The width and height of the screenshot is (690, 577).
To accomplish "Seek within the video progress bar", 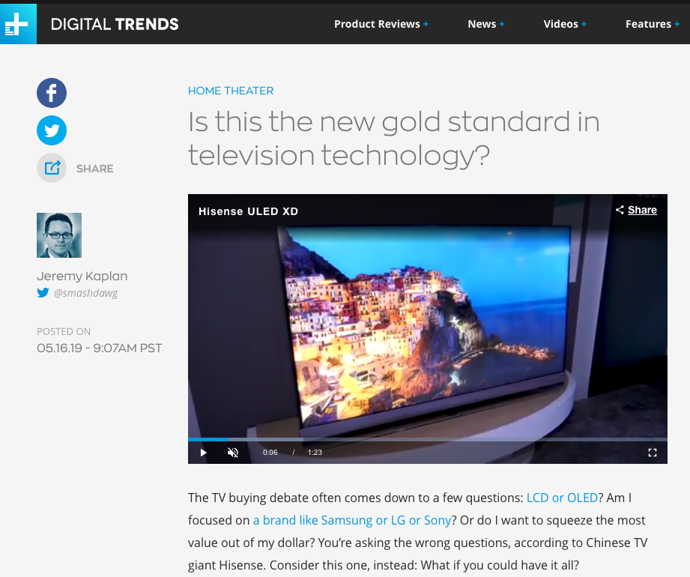I will (427, 439).
